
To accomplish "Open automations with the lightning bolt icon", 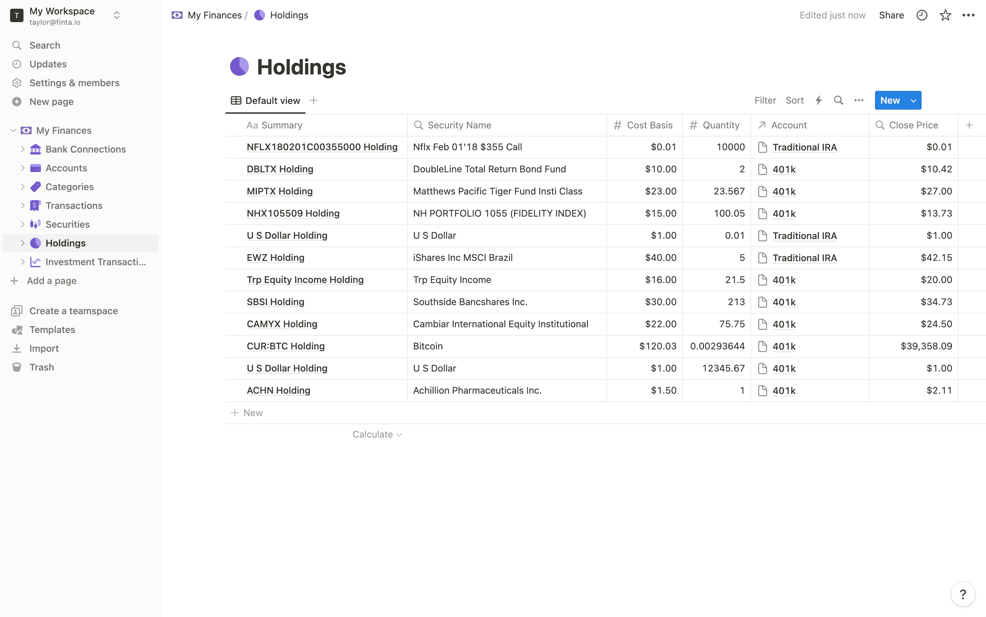I will click(x=819, y=100).
